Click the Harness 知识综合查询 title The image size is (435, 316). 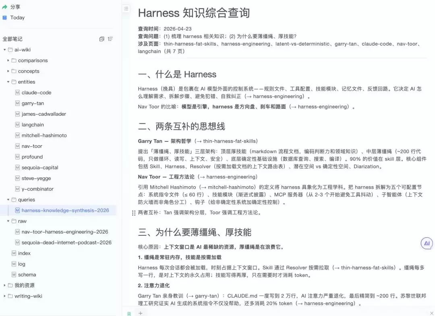tap(194, 13)
